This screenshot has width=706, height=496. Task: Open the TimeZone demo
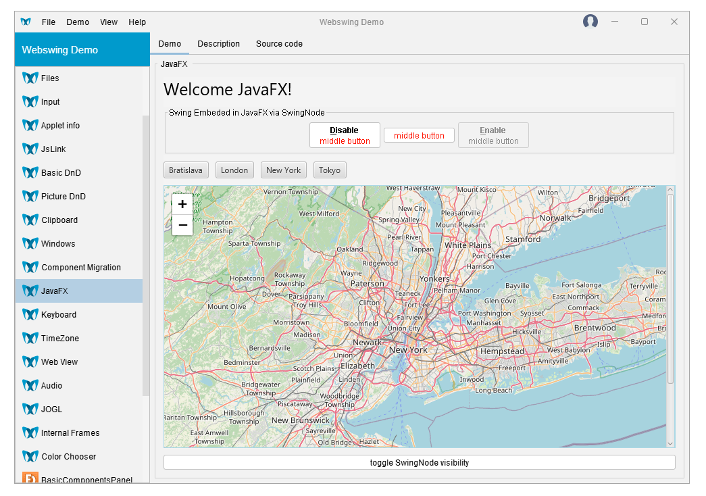click(x=79, y=339)
